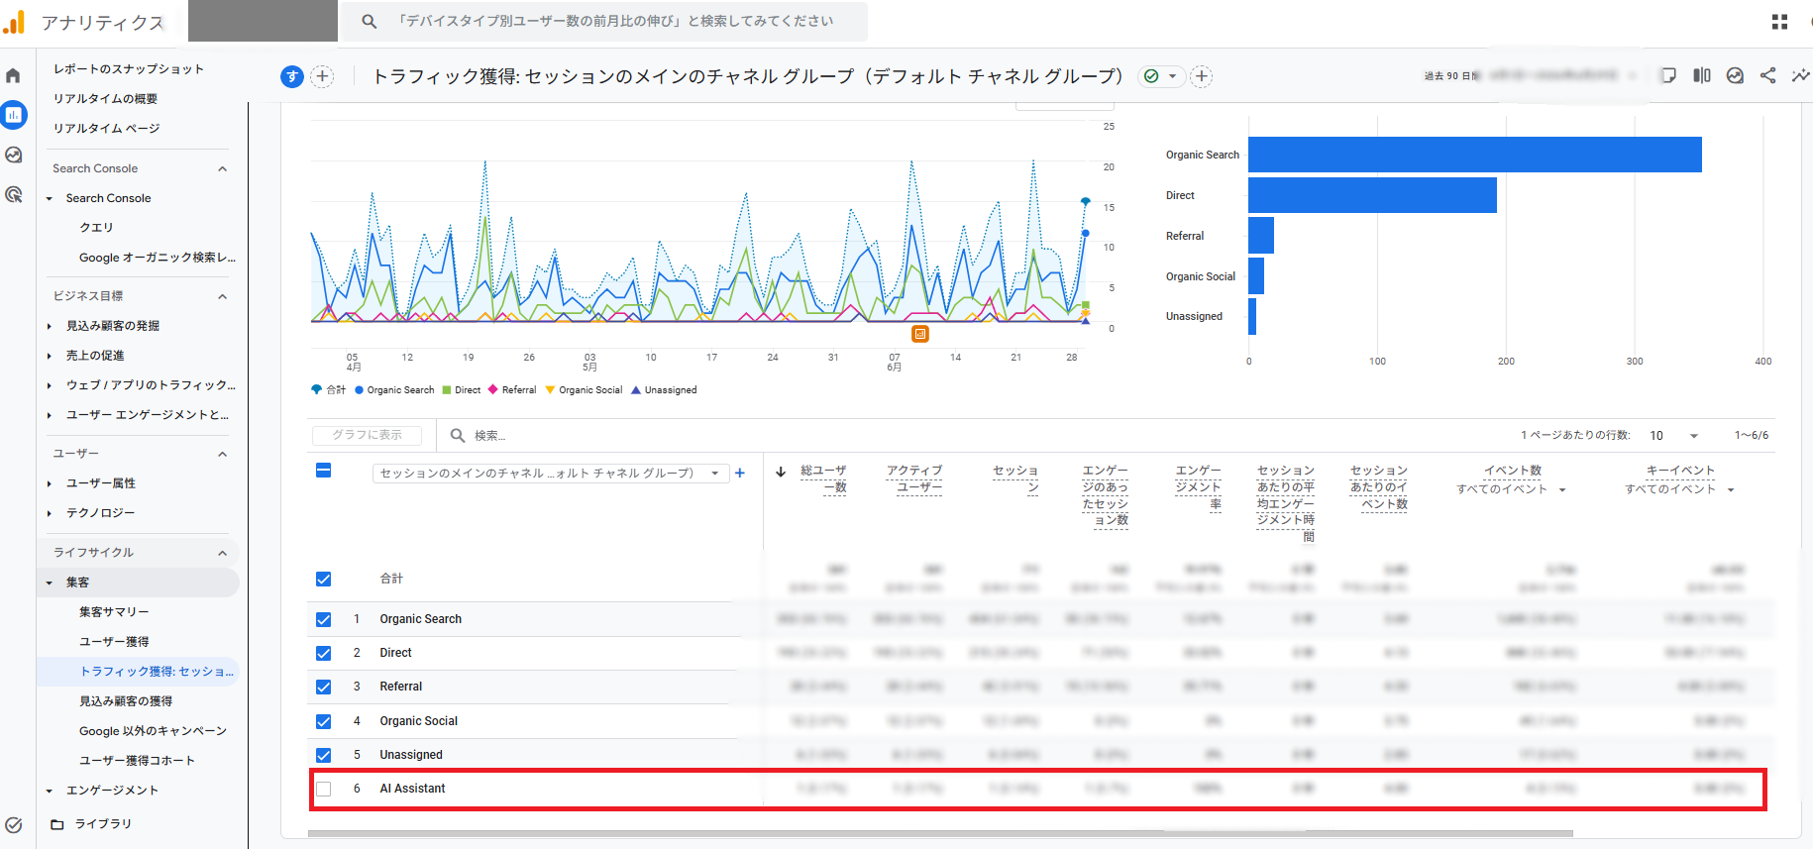The width and height of the screenshot is (1813, 849).
Task: Open ユーザー獲得コホート report
Action: tap(137, 760)
